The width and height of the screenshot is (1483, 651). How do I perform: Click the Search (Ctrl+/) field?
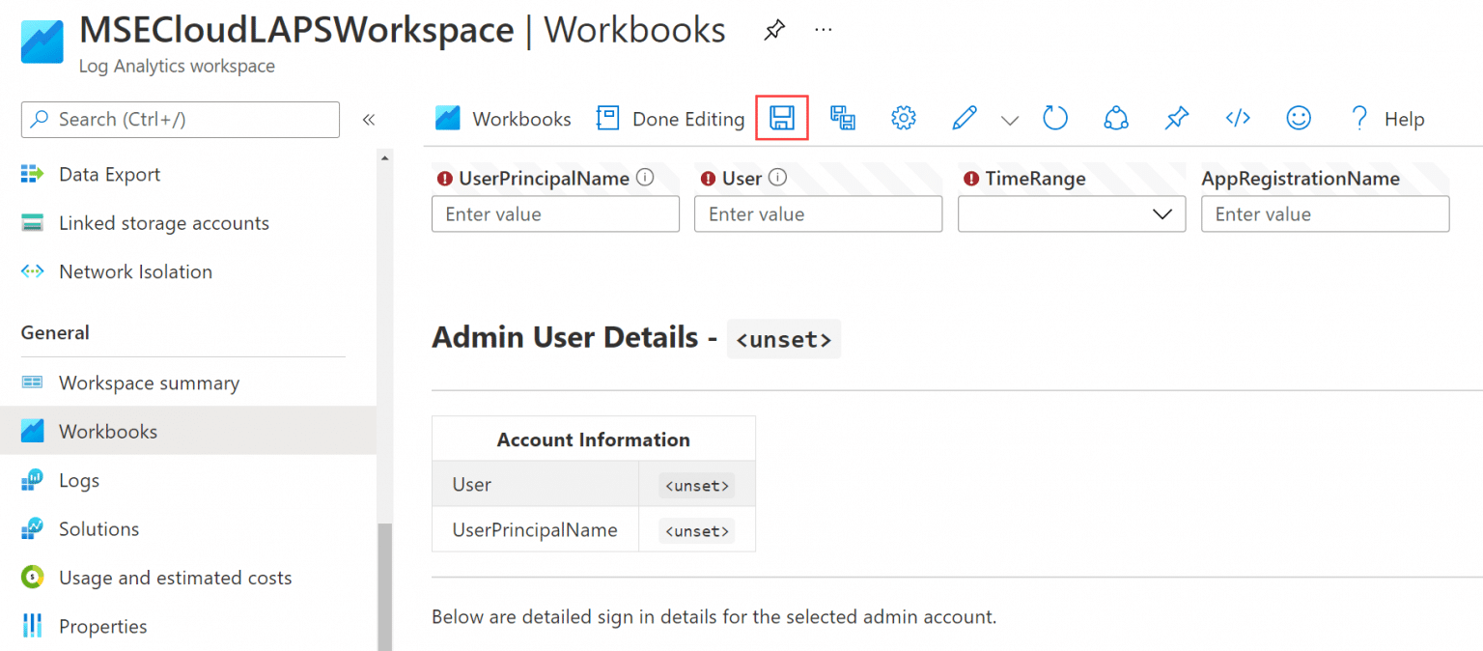click(181, 120)
